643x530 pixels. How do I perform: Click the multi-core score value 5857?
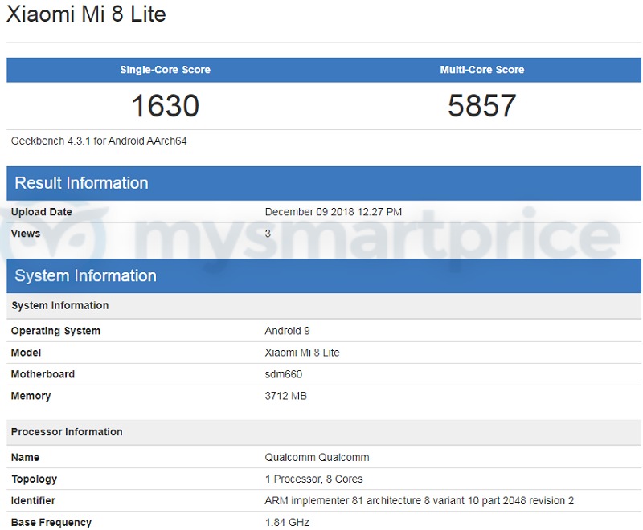click(x=481, y=106)
